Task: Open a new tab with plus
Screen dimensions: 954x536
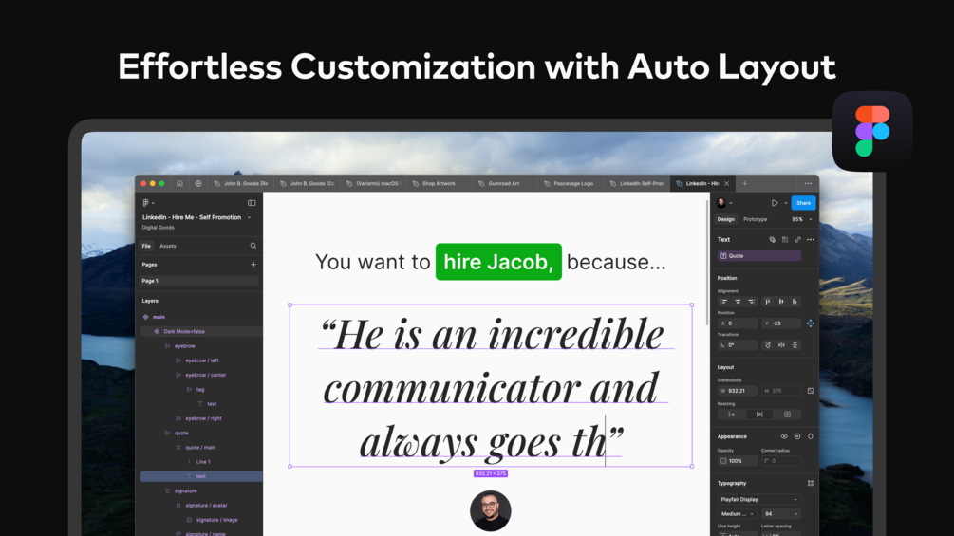Action: coord(744,183)
